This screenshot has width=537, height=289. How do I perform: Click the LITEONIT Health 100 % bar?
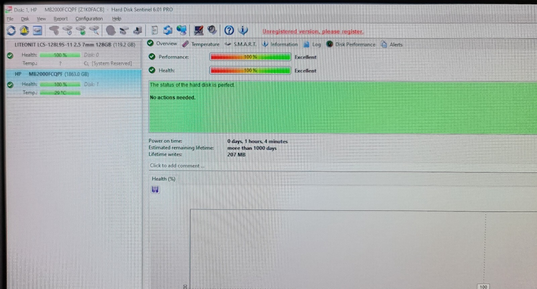click(60, 55)
